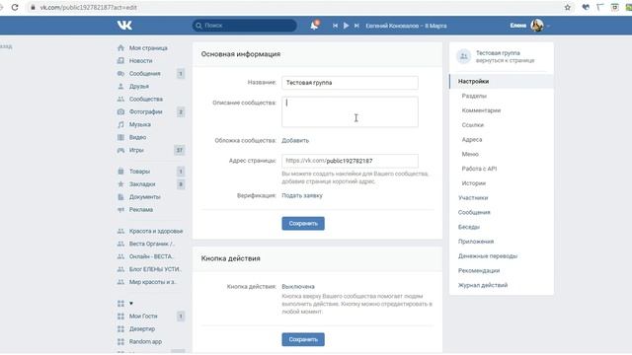Open Реклама in left sidebar
The height and width of the screenshot is (355, 632).
coord(141,210)
